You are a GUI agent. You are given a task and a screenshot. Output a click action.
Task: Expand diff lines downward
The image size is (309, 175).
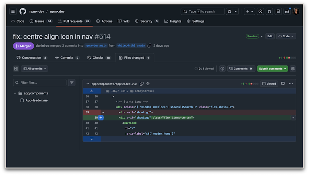point(92,139)
